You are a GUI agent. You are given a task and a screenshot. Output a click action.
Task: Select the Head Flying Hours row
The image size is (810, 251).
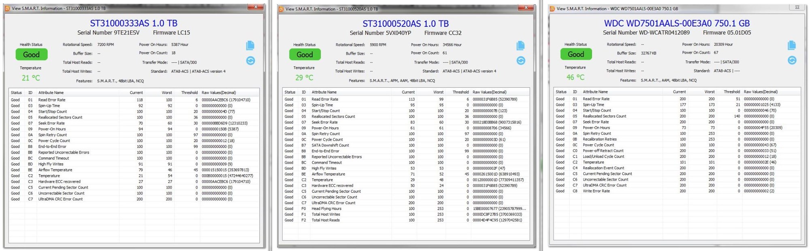click(406, 209)
